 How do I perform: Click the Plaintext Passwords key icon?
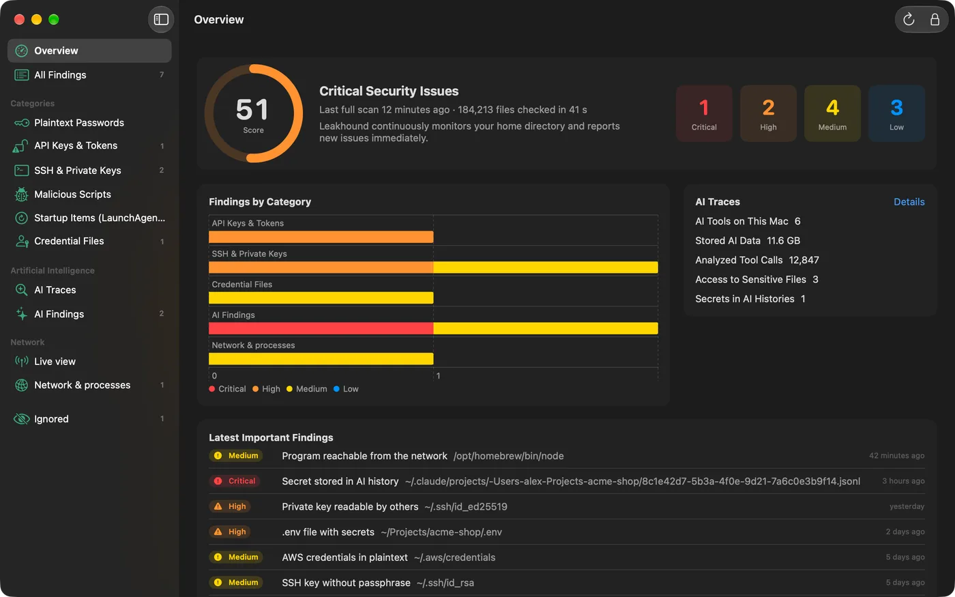click(22, 123)
